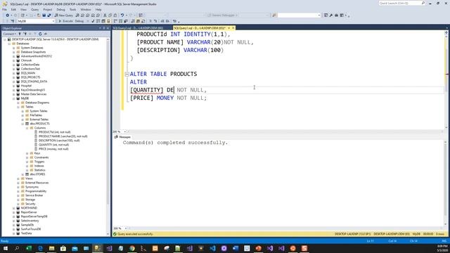
Task: Select the Constraints folder
Action: click(41, 157)
